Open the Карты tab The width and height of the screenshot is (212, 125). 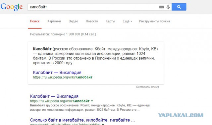point(110,21)
